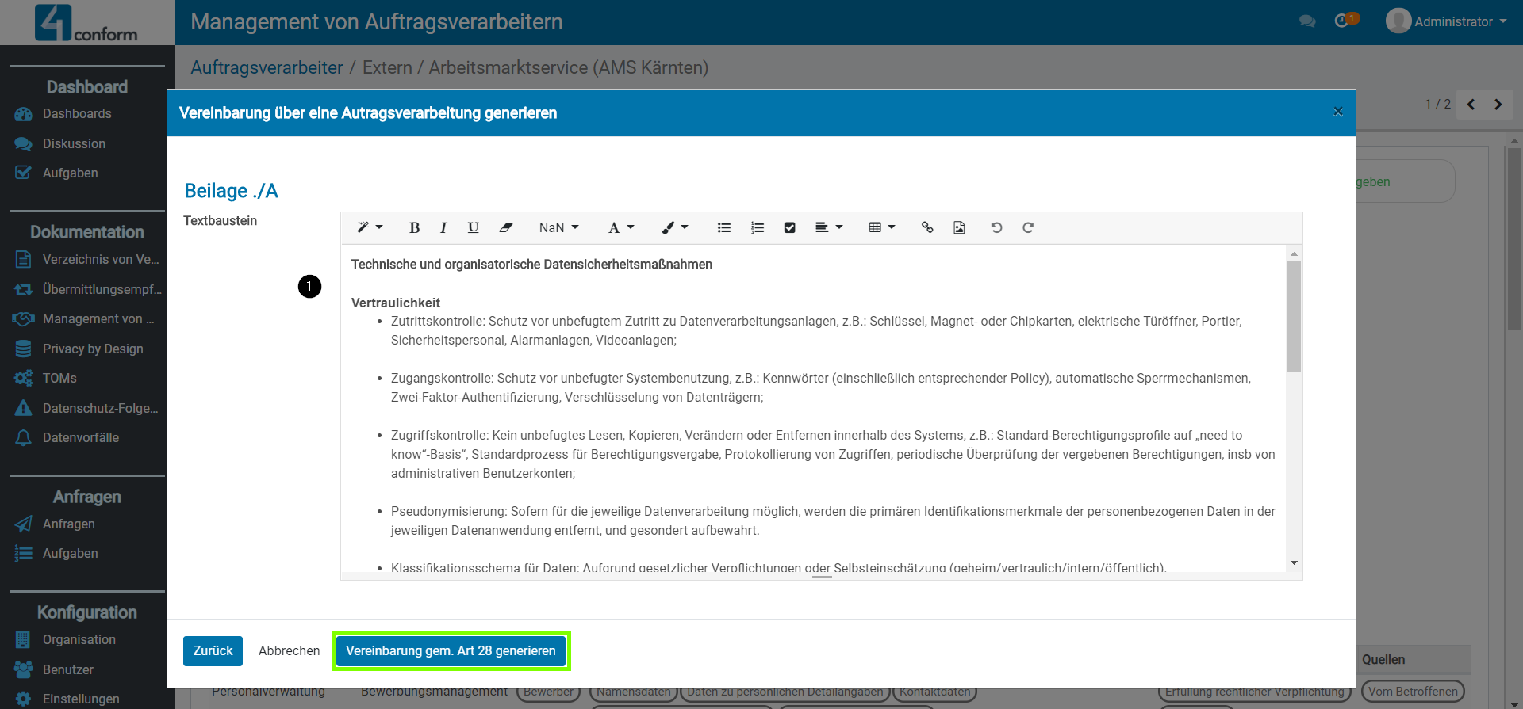Toggle bold formatting in editor

414,228
